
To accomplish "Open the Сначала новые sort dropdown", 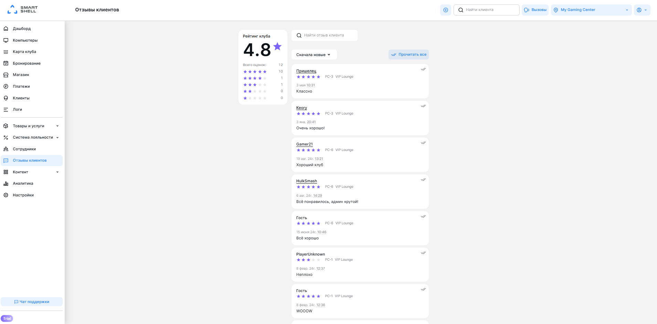I will tap(314, 55).
